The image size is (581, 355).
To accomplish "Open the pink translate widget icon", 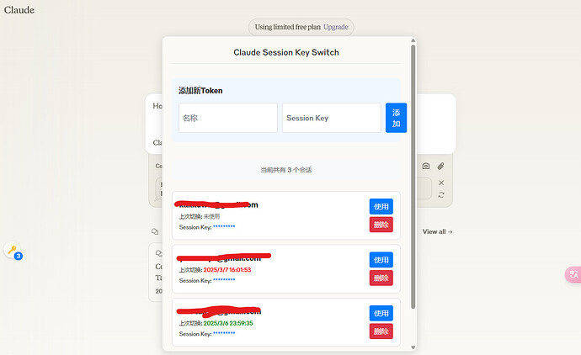I will pos(573,274).
